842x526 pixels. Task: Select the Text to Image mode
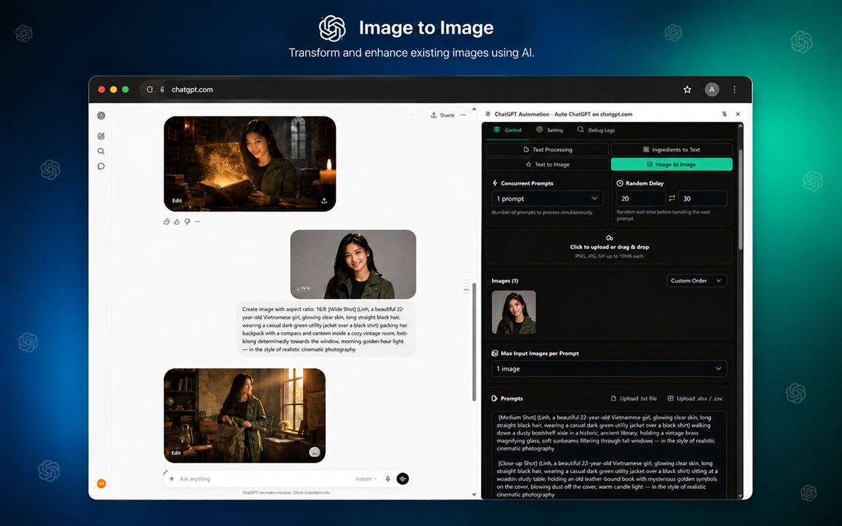(x=547, y=164)
